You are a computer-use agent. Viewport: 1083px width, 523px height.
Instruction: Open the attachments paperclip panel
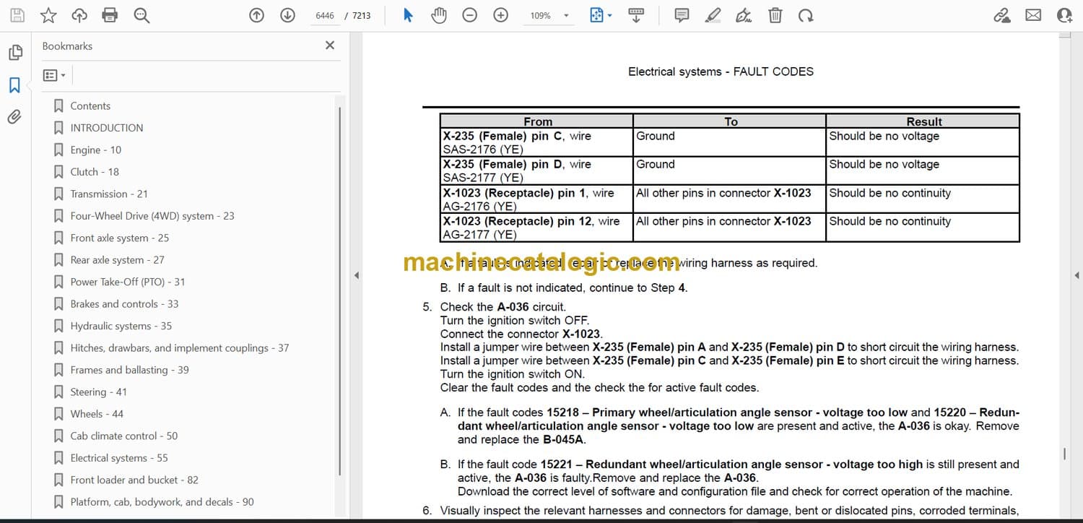[14, 117]
